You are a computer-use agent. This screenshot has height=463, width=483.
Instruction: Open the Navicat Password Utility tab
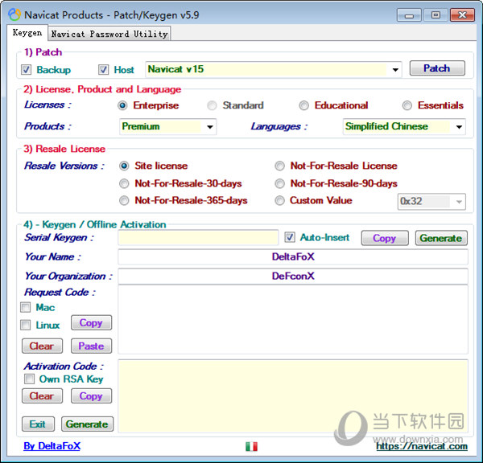tap(109, 34)
